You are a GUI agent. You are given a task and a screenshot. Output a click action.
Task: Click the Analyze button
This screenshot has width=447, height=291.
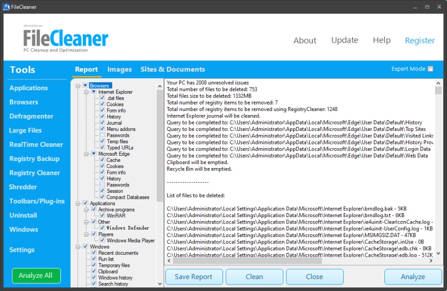coord(413,277)
